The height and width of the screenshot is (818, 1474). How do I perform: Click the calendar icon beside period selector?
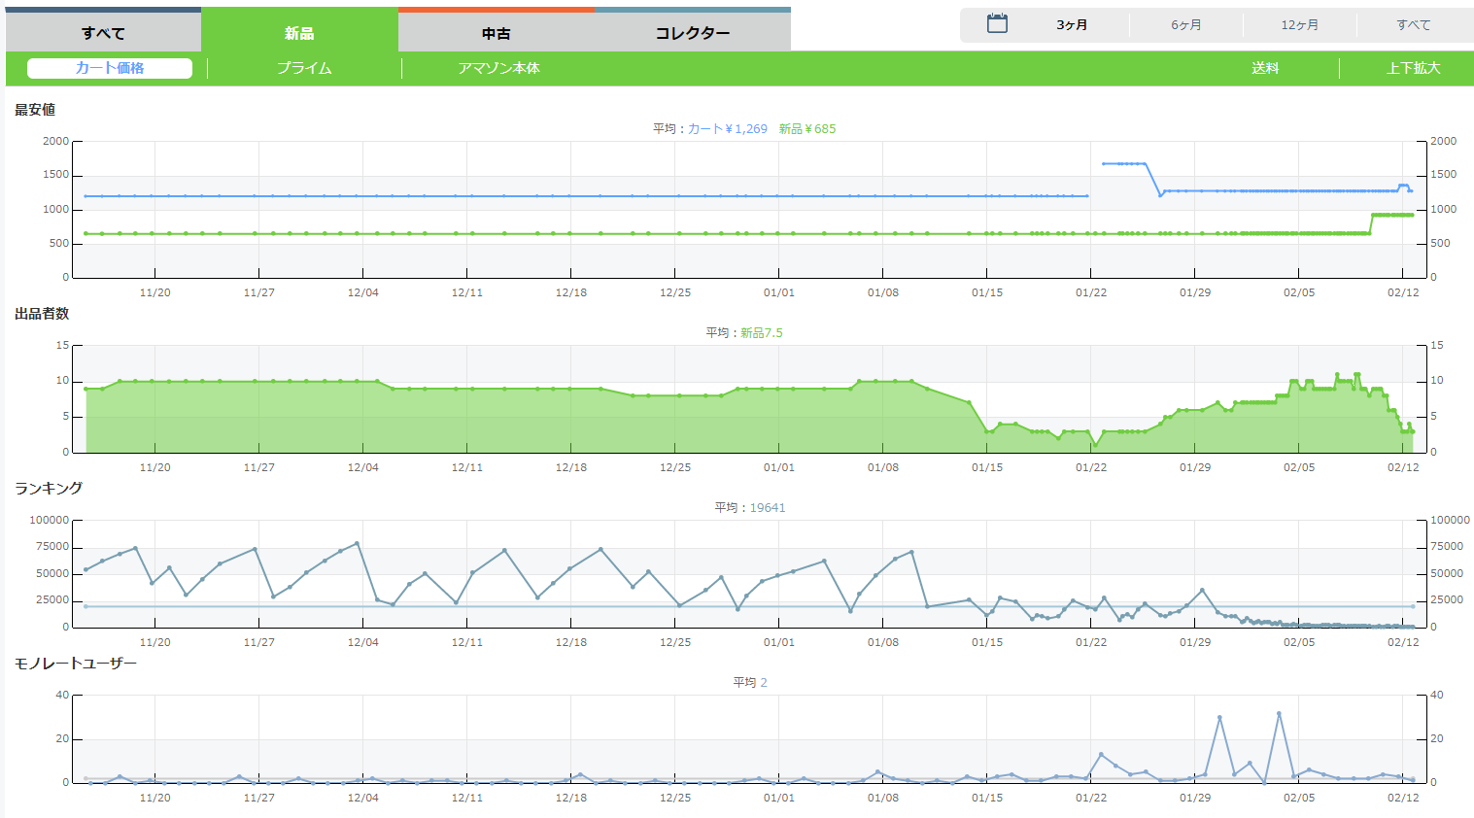(997, 24)
